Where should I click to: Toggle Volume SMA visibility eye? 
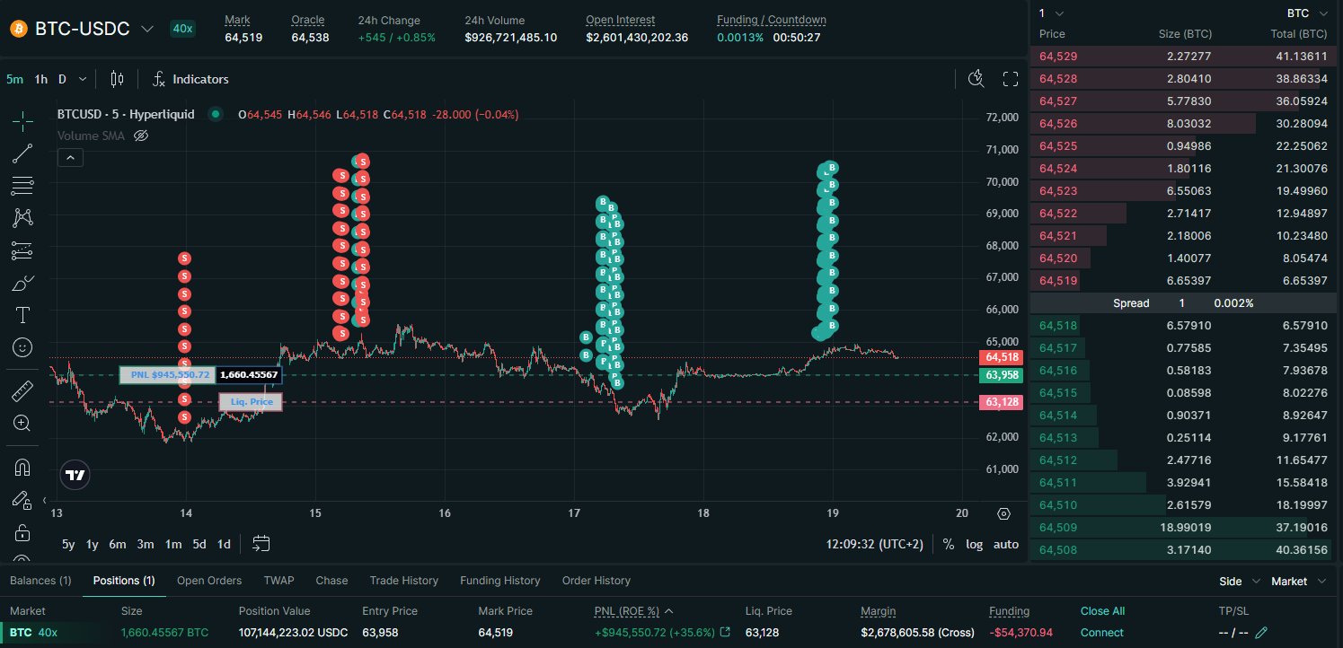(x=140, y=136)
